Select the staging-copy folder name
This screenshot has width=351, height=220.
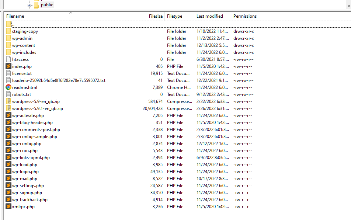click(25, 31)
